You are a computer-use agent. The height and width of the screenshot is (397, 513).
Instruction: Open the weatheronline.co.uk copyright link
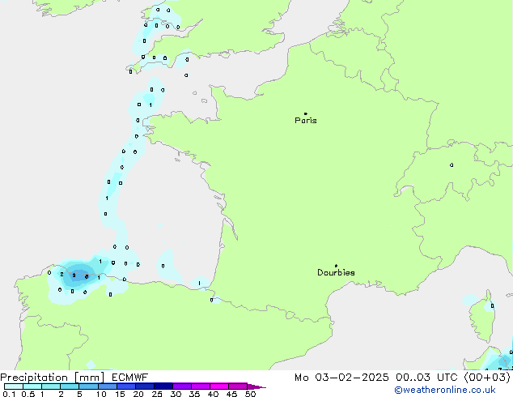445,390
